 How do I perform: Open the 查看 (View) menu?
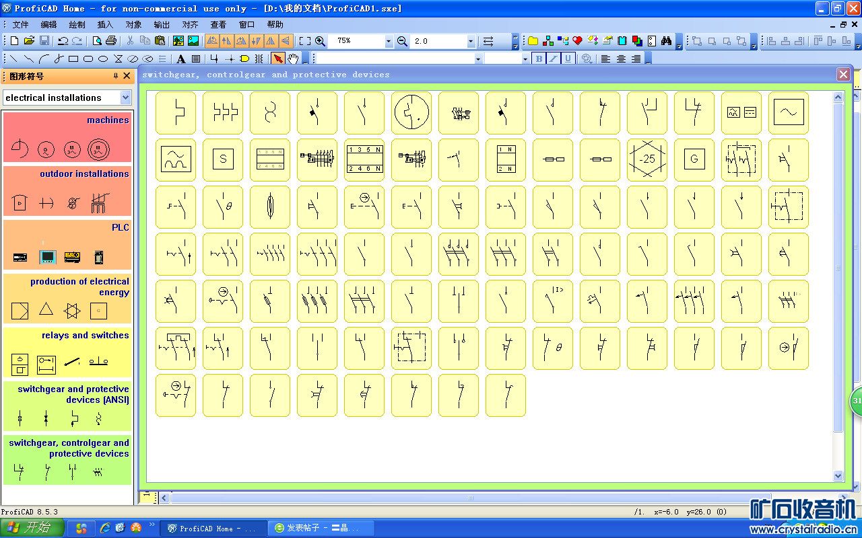pos(218,25)
